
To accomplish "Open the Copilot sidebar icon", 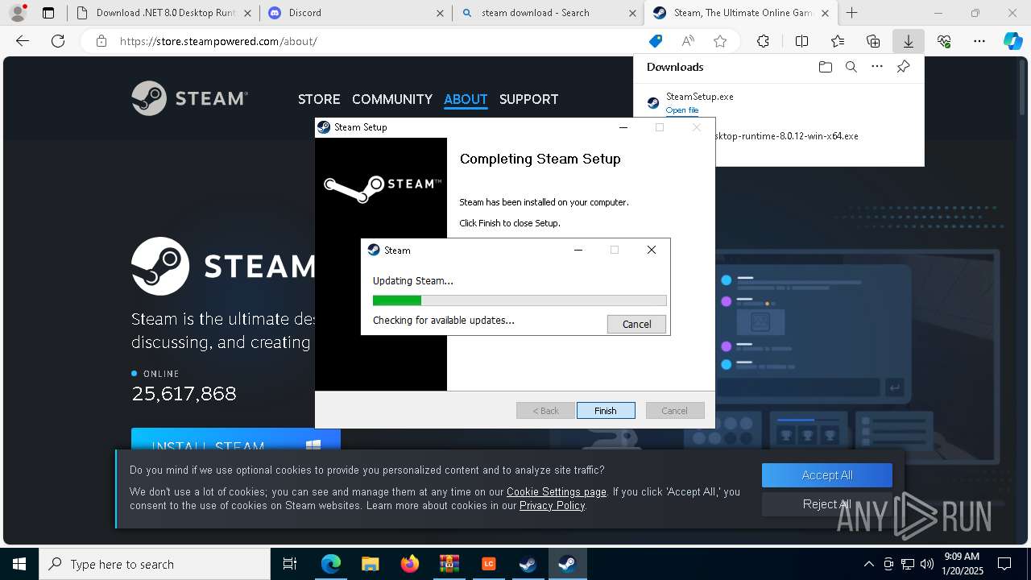I will pyautogui.click(x=1012, y=41).
